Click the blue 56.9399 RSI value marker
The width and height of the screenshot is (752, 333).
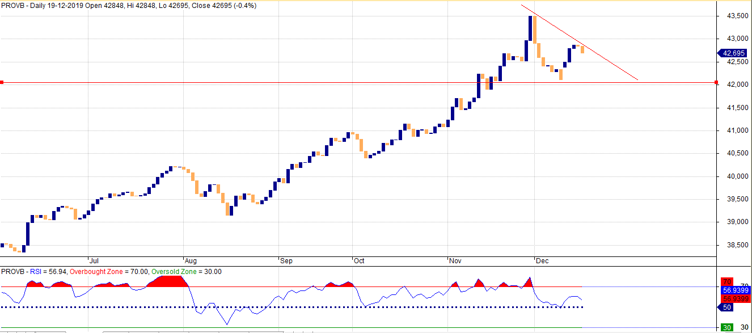736,289
